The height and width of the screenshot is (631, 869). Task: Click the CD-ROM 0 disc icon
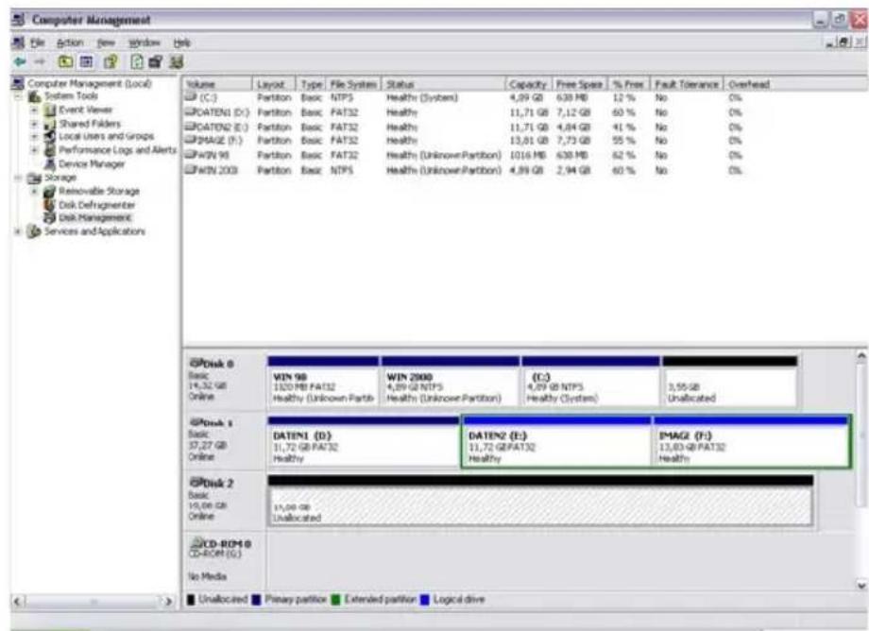click(196, 543)
